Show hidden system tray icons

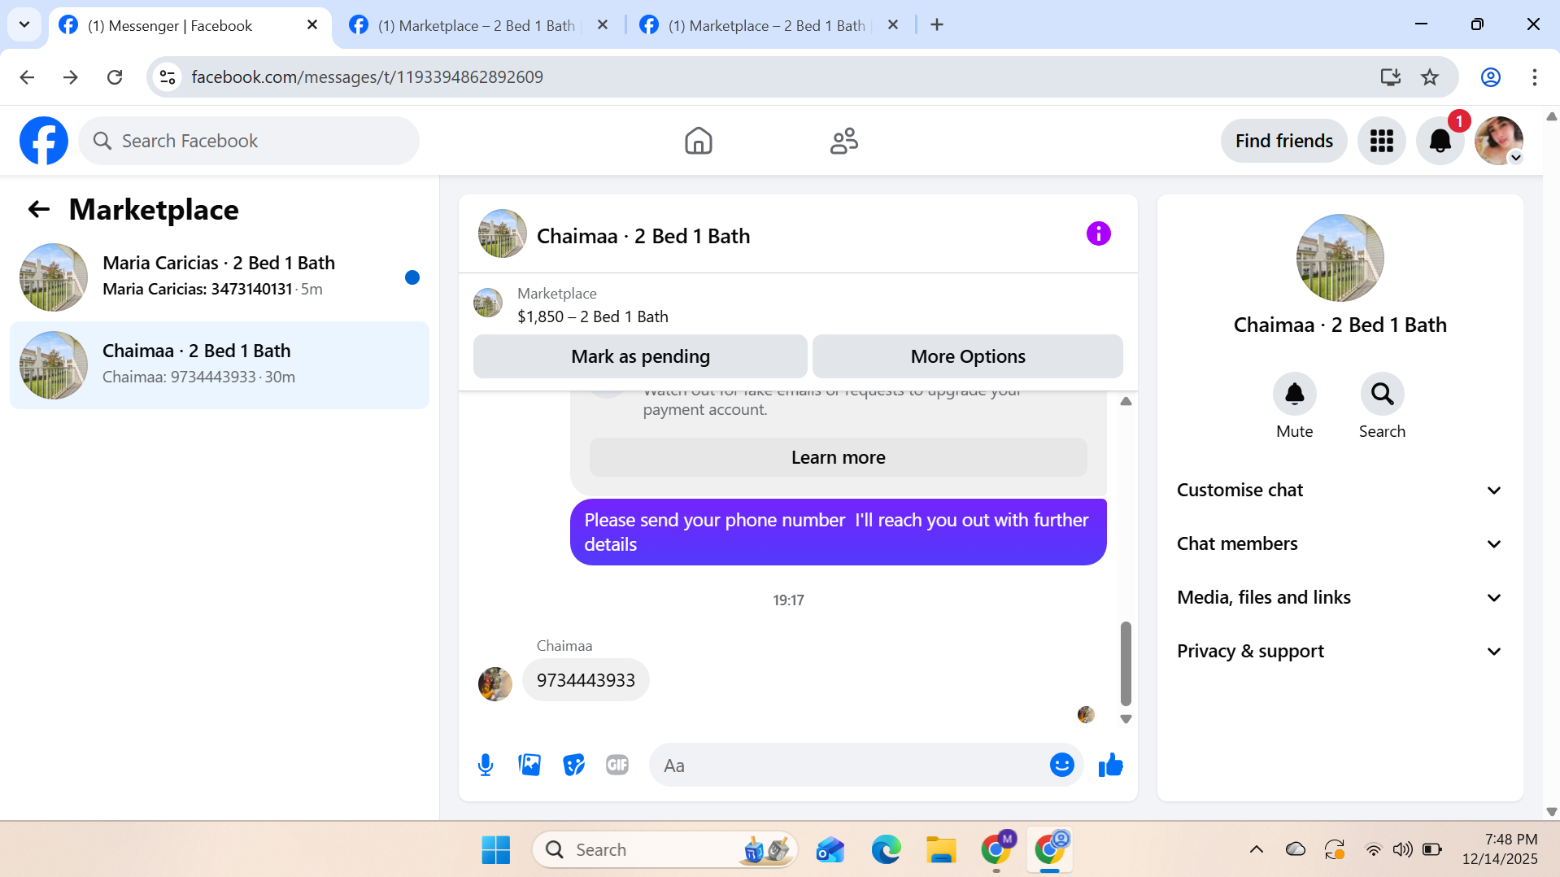(1256, 850)
